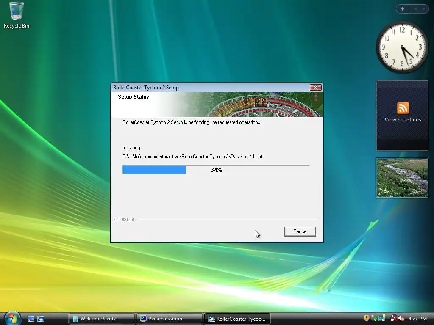Click the sidebar previous gadgets arrow
Viewport: 434px width, 325px height.
(x=415, y=9)
